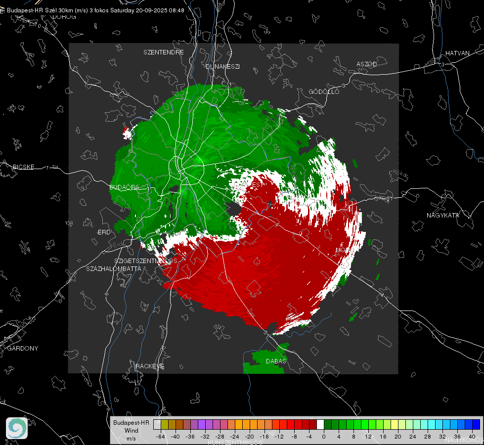This screenshot has height=445, width=484.
Task: Click the Kóka village label
Action: (x=399, y=173)
